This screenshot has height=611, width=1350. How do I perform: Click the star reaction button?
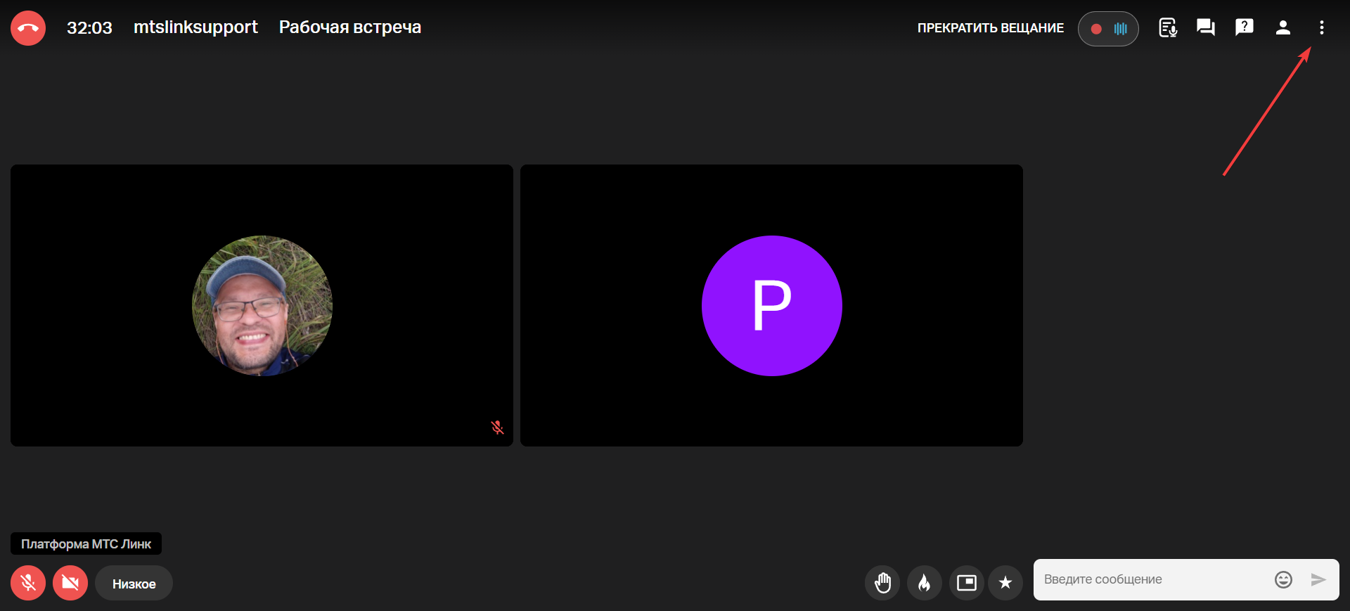[1005, 583]
